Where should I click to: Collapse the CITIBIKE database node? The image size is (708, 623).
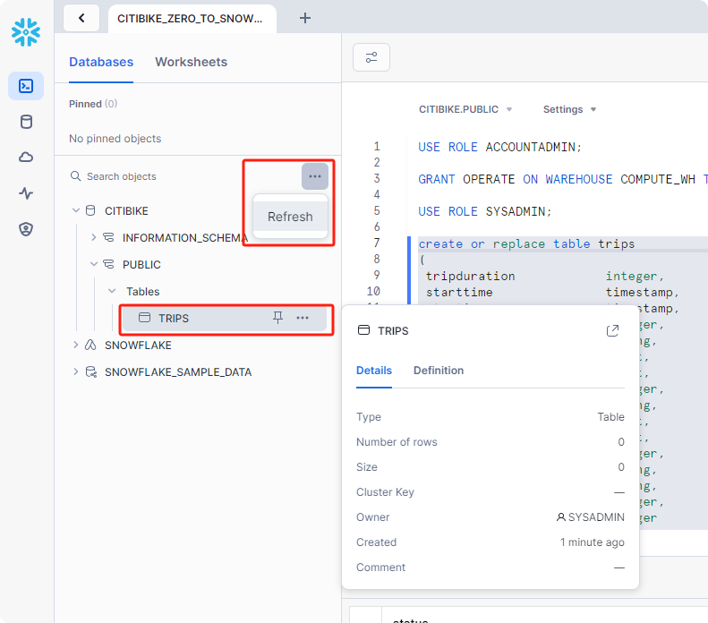(74, 211)
